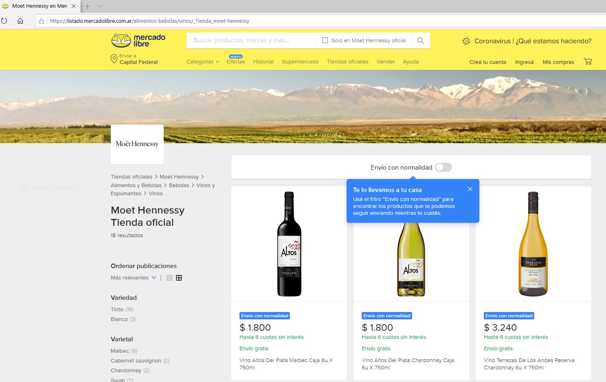Toggle the 'Envío con normalidad' switch

(x=443, y=168)
